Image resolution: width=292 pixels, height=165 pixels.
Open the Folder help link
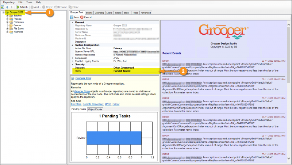click(x=116, y=104)
